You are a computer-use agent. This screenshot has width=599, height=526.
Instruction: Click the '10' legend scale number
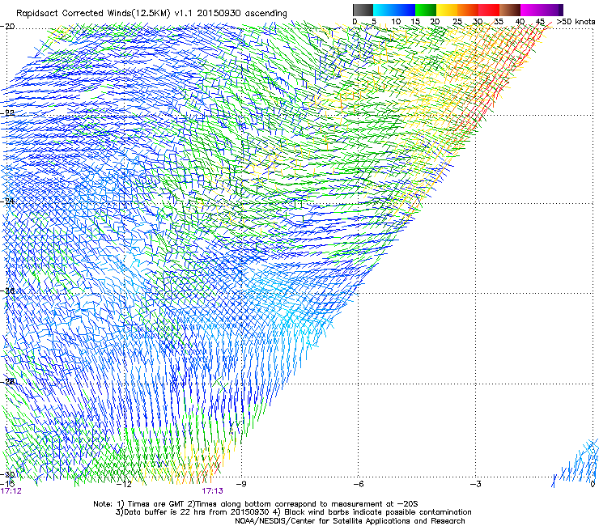[x=396, y=22]
